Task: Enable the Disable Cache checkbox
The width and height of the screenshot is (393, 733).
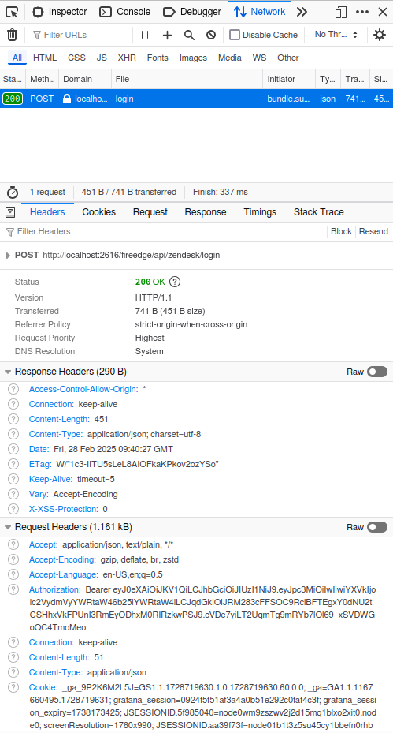Action: click(235, 35)
